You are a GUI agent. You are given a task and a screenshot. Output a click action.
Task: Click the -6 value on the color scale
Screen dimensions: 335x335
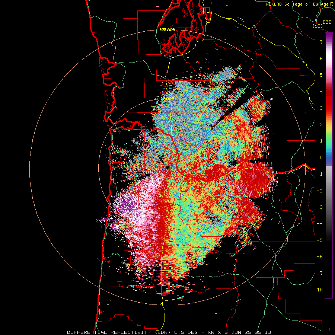[320, 257]
